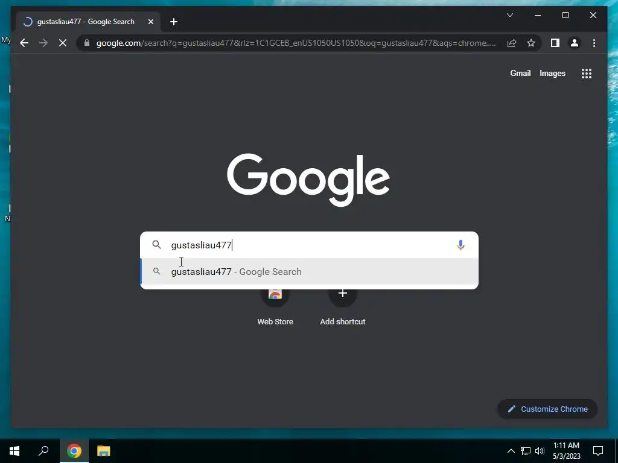Expand the tab search chevron

509,15
